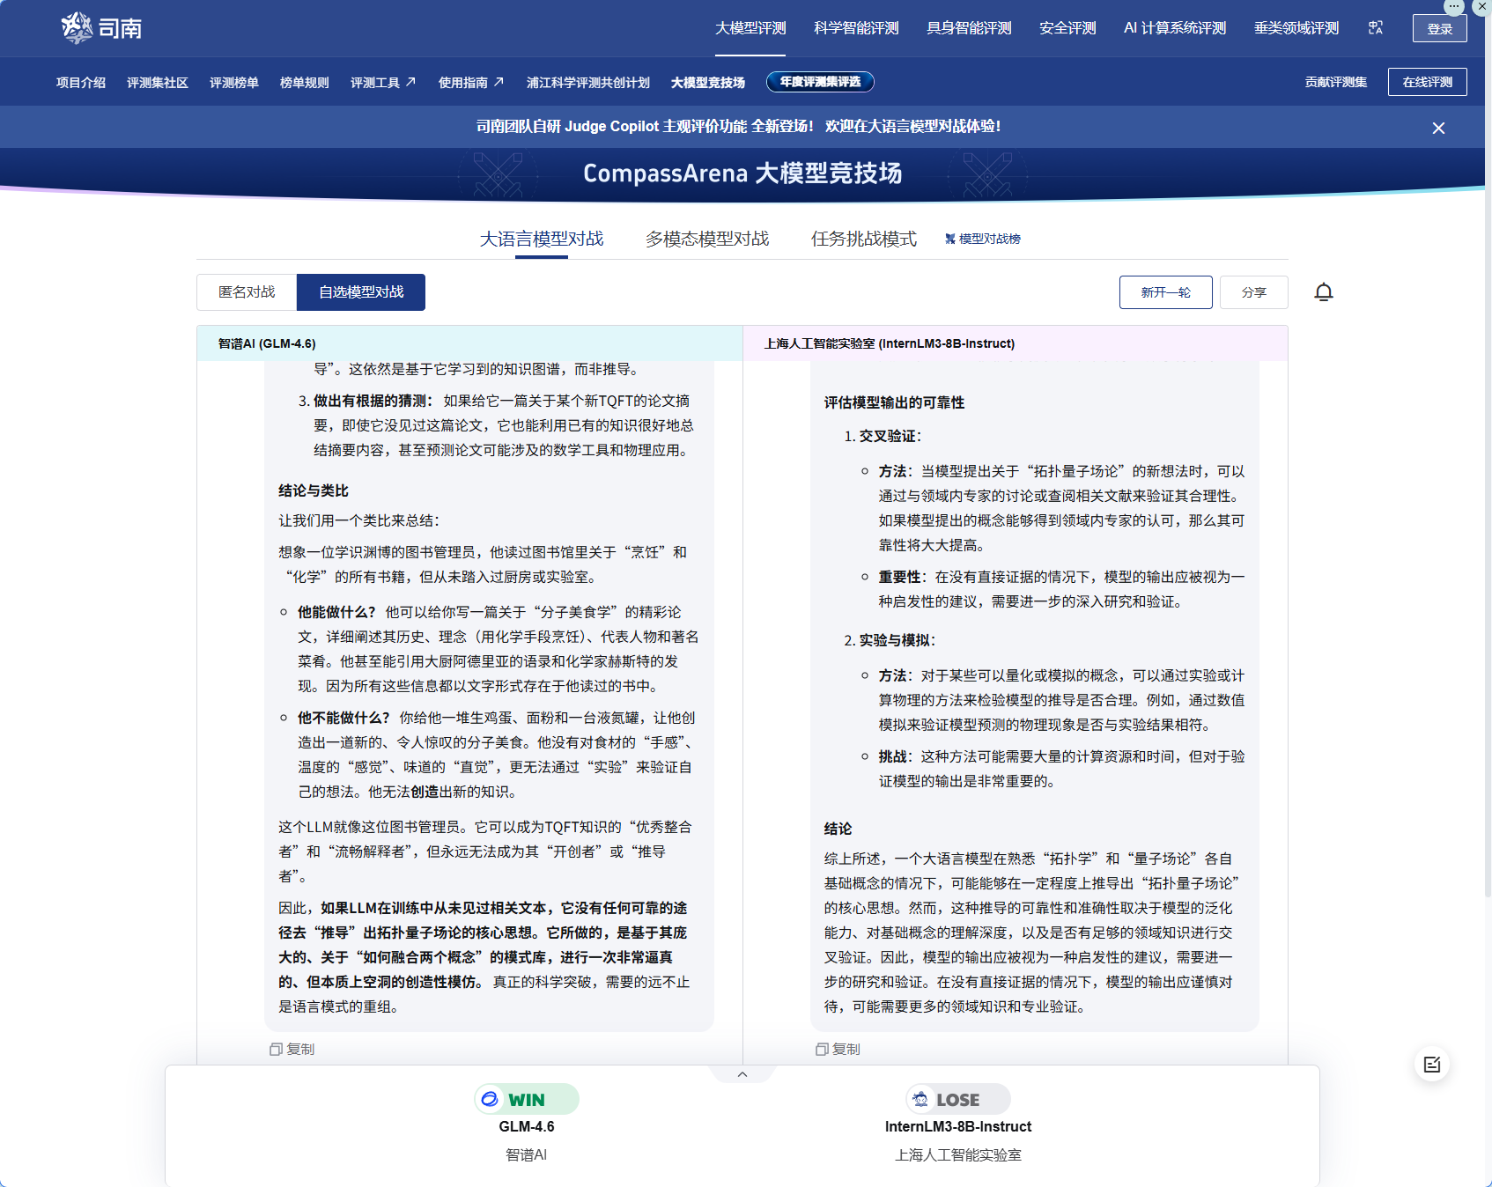Copy the GLM-4.6 response
Image resolution: width=1492 pixels, height=1187 pixels.
(292, 1049)
